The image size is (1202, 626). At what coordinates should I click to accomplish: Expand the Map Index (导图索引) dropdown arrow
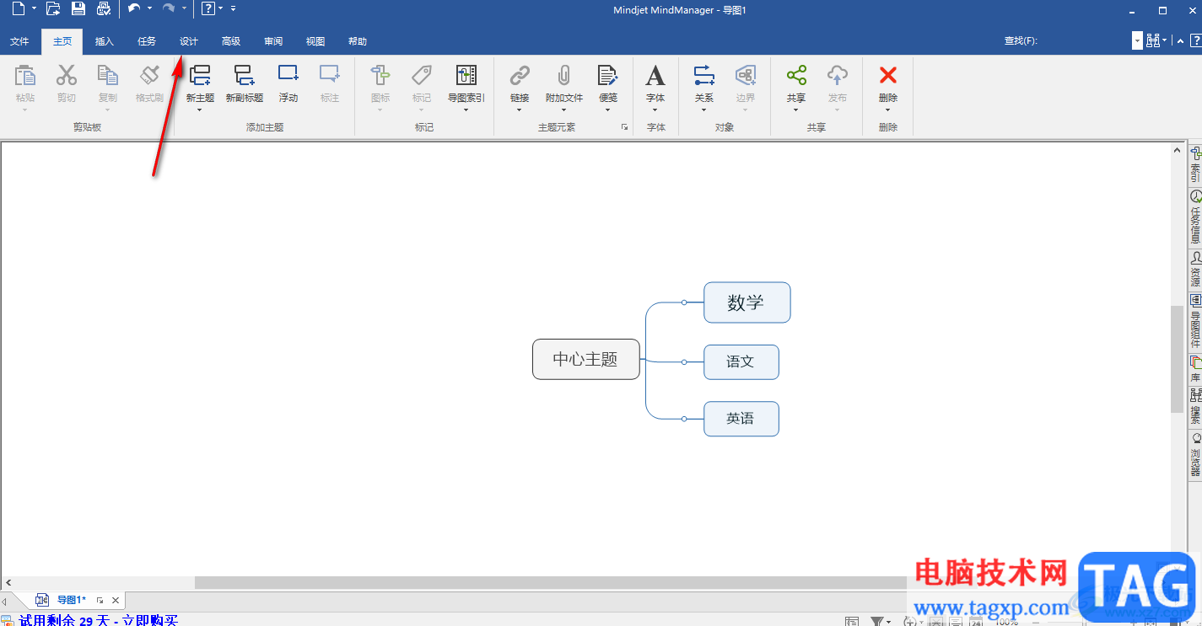pyautogui.click(x=466, y=110)
